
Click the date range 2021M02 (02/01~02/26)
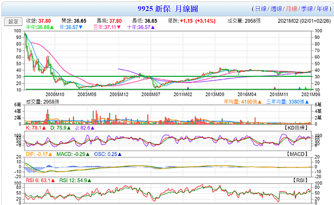(304, 21)
